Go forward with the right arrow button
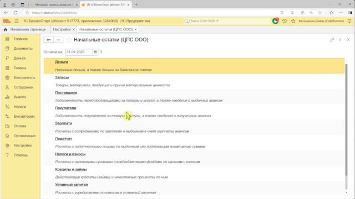This screenshot has height=199, width=355. click(x=58, y=40)
